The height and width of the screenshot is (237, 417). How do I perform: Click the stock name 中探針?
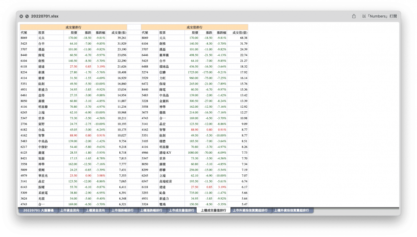[43, 147]
